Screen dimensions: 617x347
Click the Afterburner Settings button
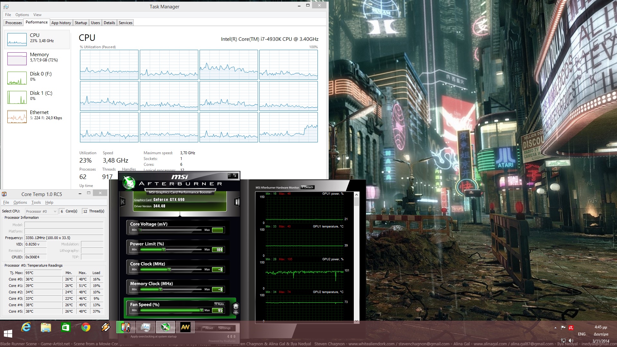(x=225, y=328)
